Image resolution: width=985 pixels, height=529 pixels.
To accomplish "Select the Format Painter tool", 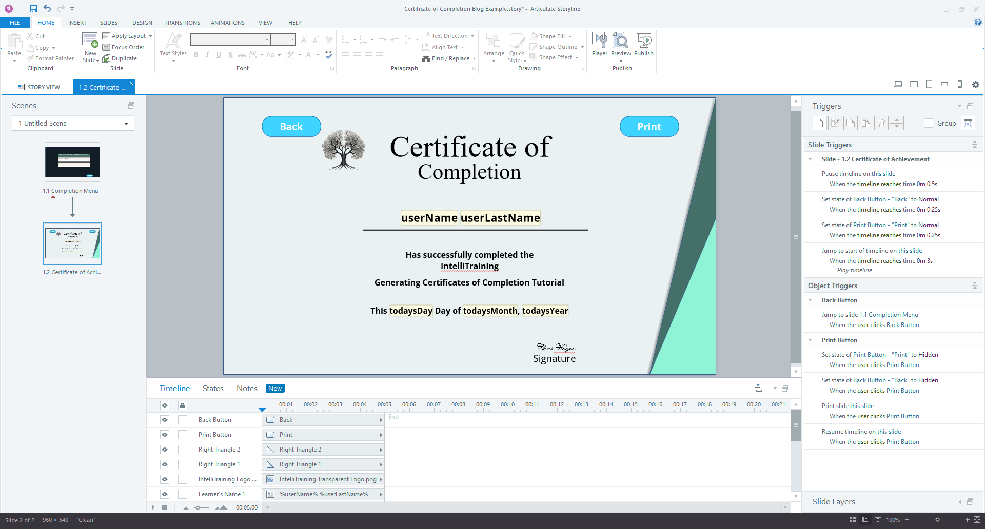I will (50, 58).
